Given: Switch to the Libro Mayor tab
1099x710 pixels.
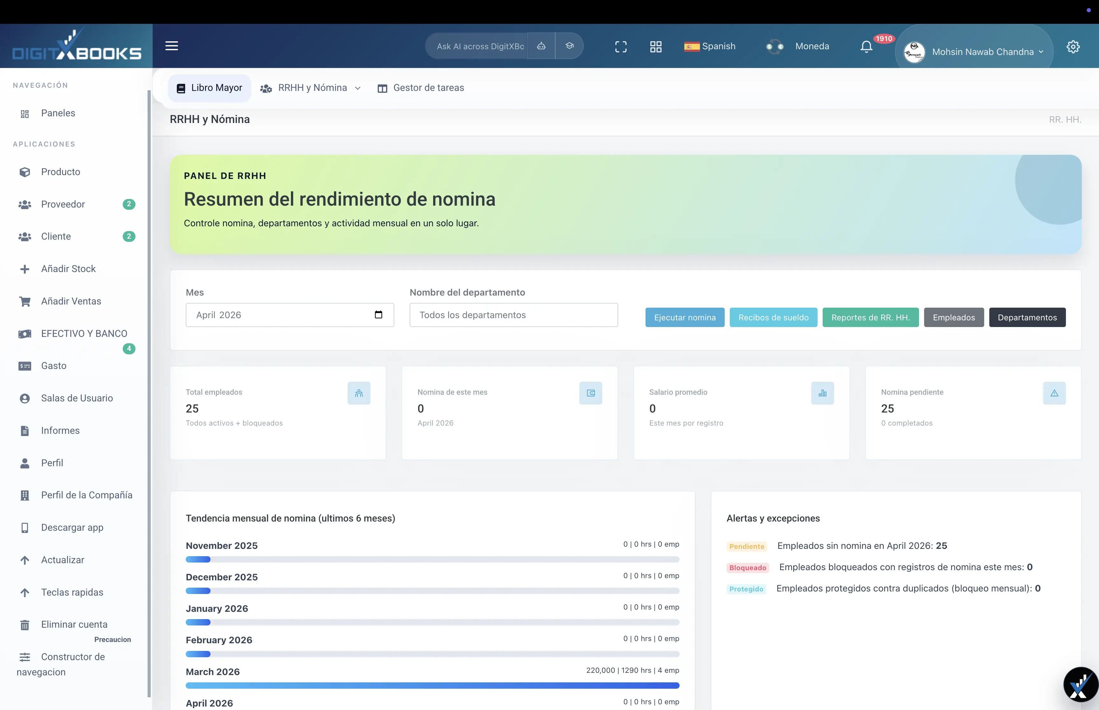Looking at the screenshot, I should (209, 88).
